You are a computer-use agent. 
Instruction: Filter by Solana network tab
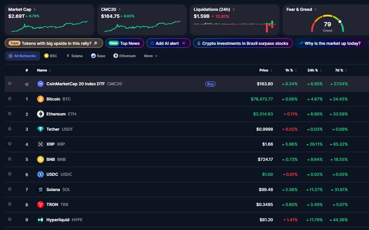(x=74, y=56)
